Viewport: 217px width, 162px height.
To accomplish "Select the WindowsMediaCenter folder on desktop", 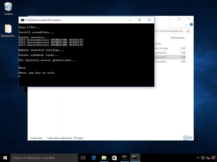I will tap(8, 30).
